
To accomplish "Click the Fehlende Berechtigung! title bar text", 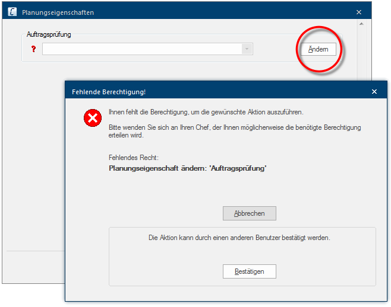I will point(109,92).
